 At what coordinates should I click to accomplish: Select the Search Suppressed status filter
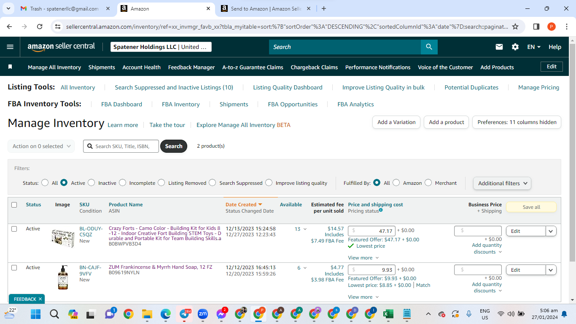[213, 183]
